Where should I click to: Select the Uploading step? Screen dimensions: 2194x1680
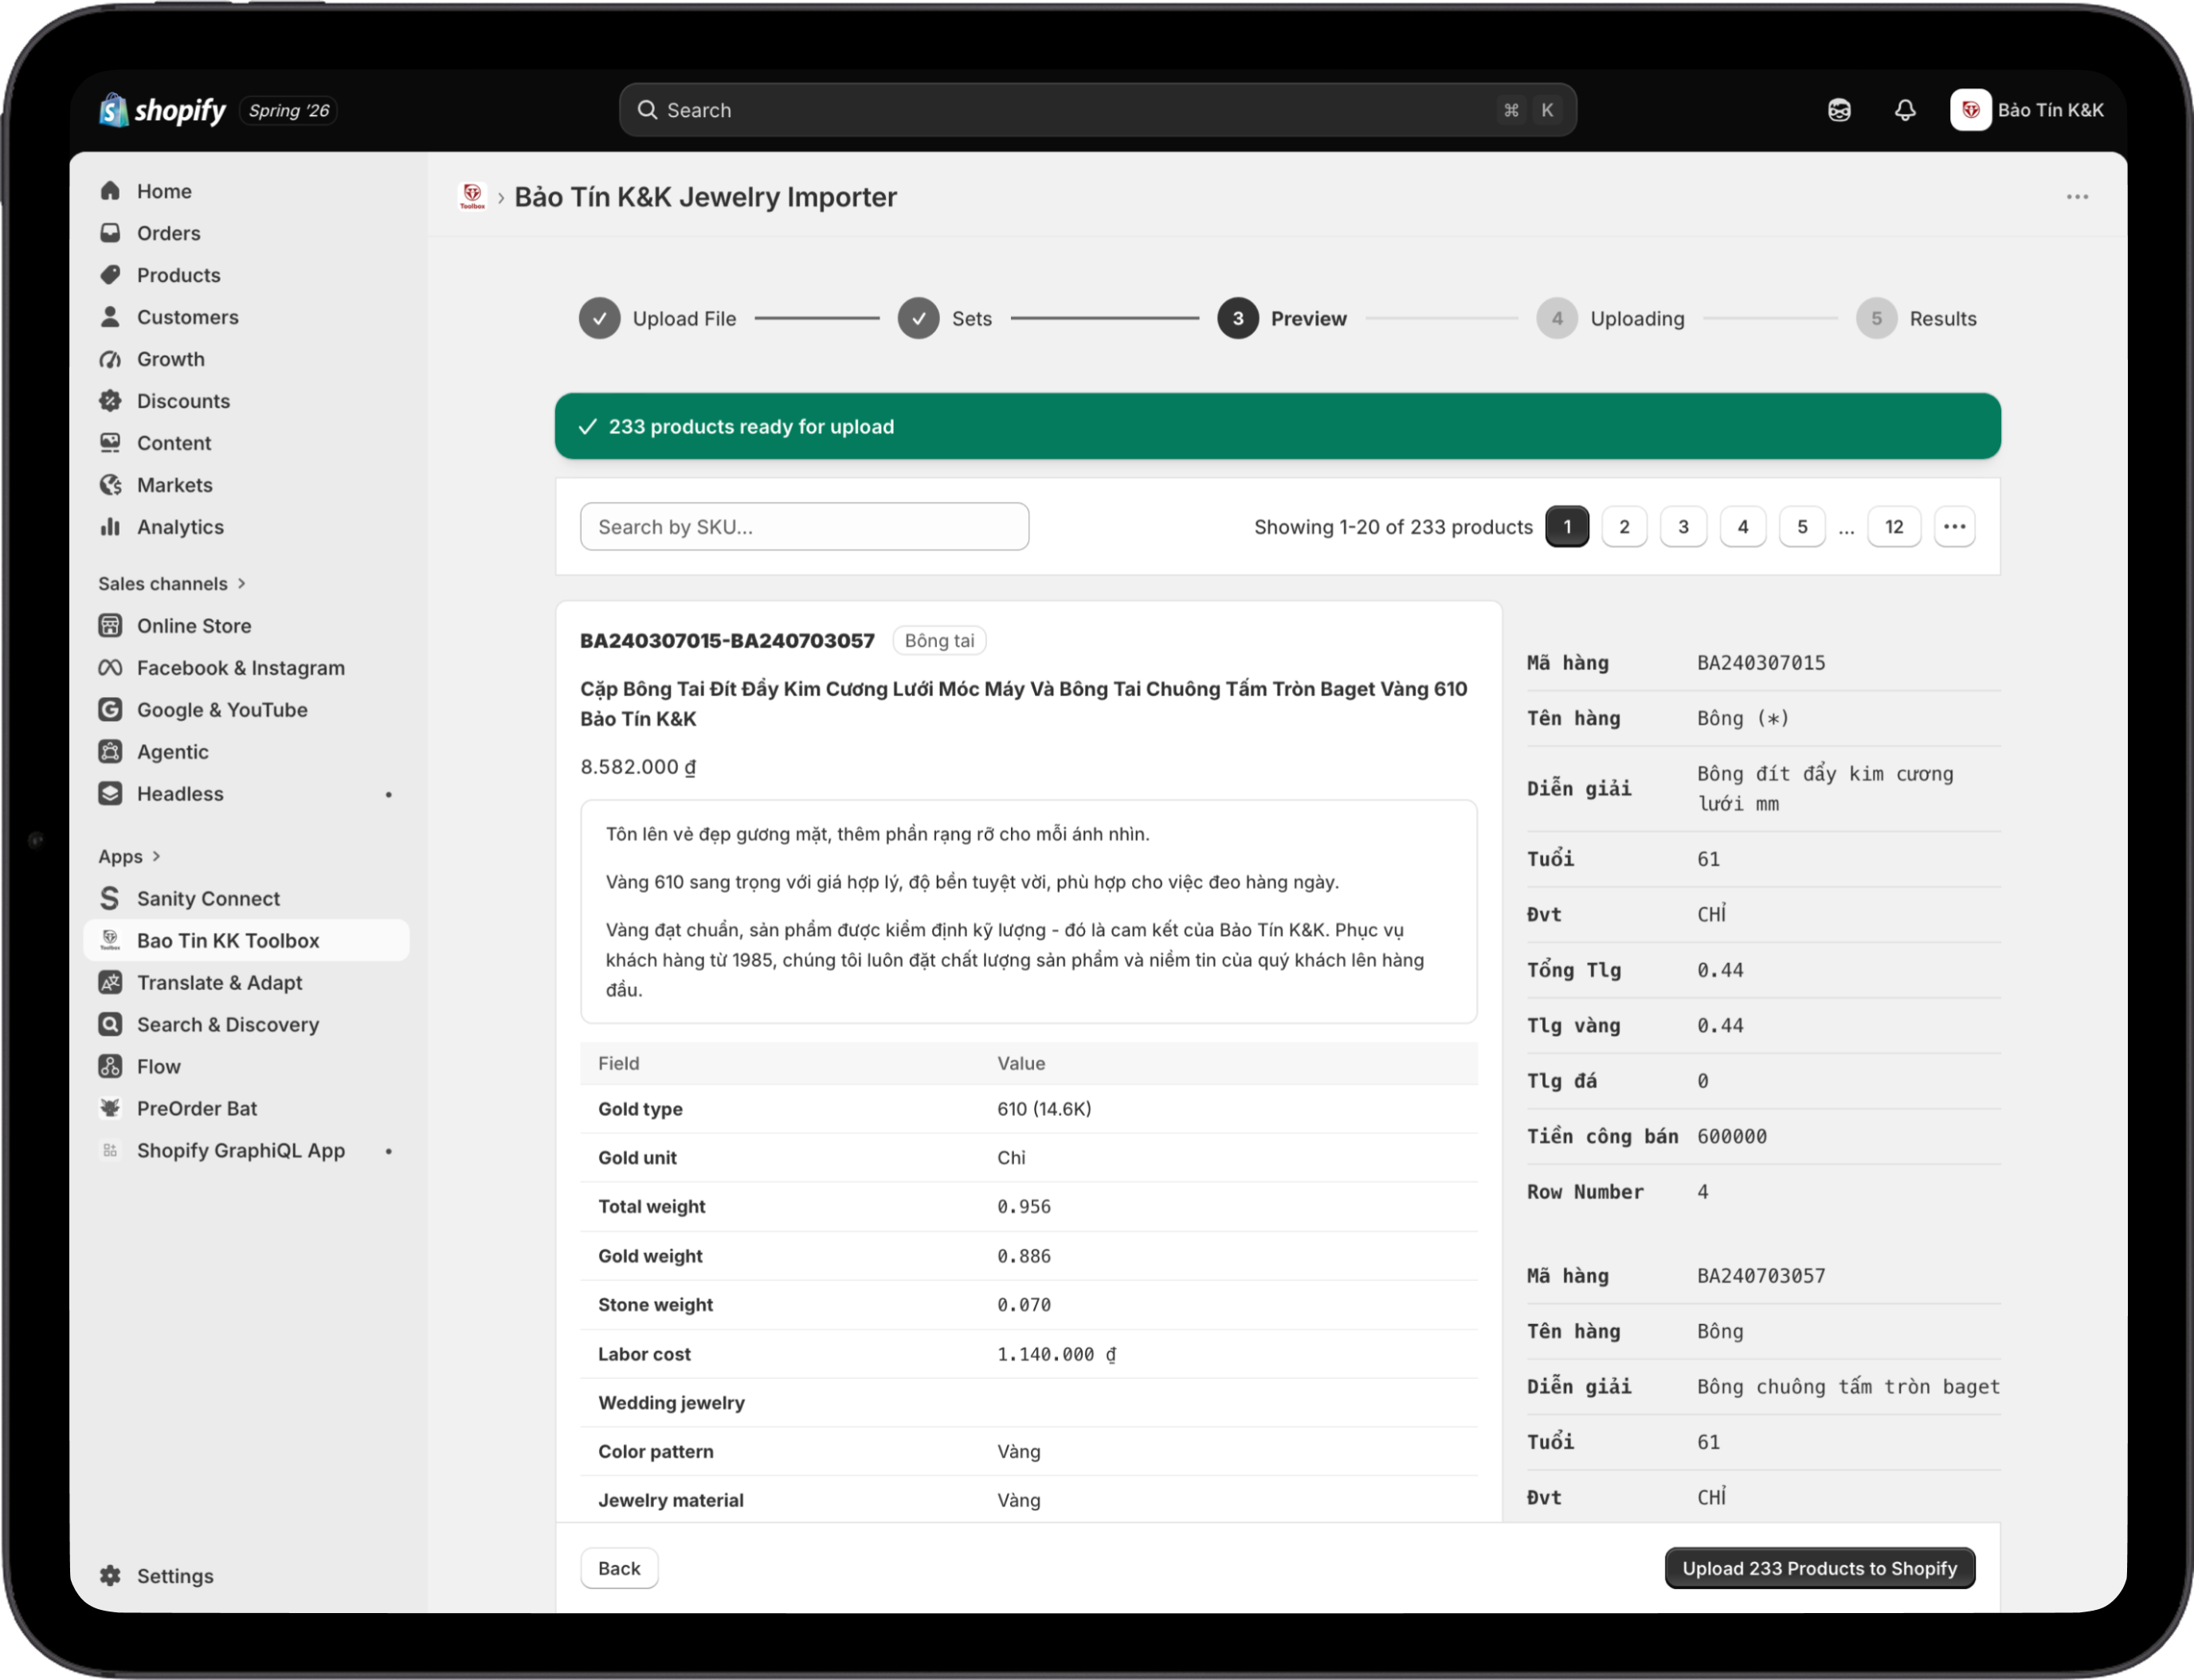click(1611, 319)
